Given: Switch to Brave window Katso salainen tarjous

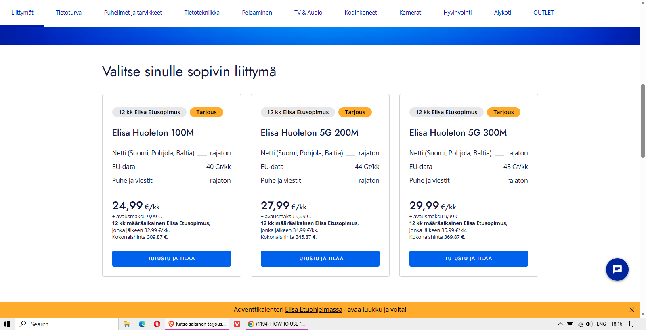Looking at the screenshot, I should (x=197, y=324).
